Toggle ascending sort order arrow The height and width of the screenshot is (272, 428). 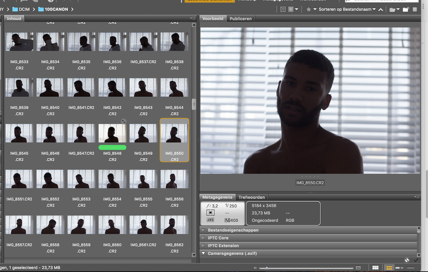coord(381,9)
